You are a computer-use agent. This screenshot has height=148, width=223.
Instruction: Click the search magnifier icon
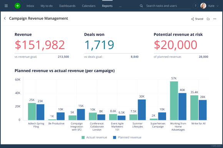[141, 6]
